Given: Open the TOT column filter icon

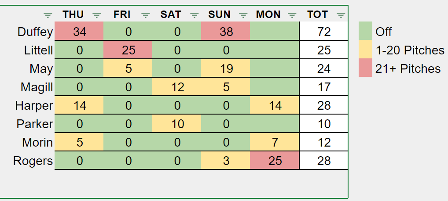Looking at the screenshot, I should click(x=341, y=15).
